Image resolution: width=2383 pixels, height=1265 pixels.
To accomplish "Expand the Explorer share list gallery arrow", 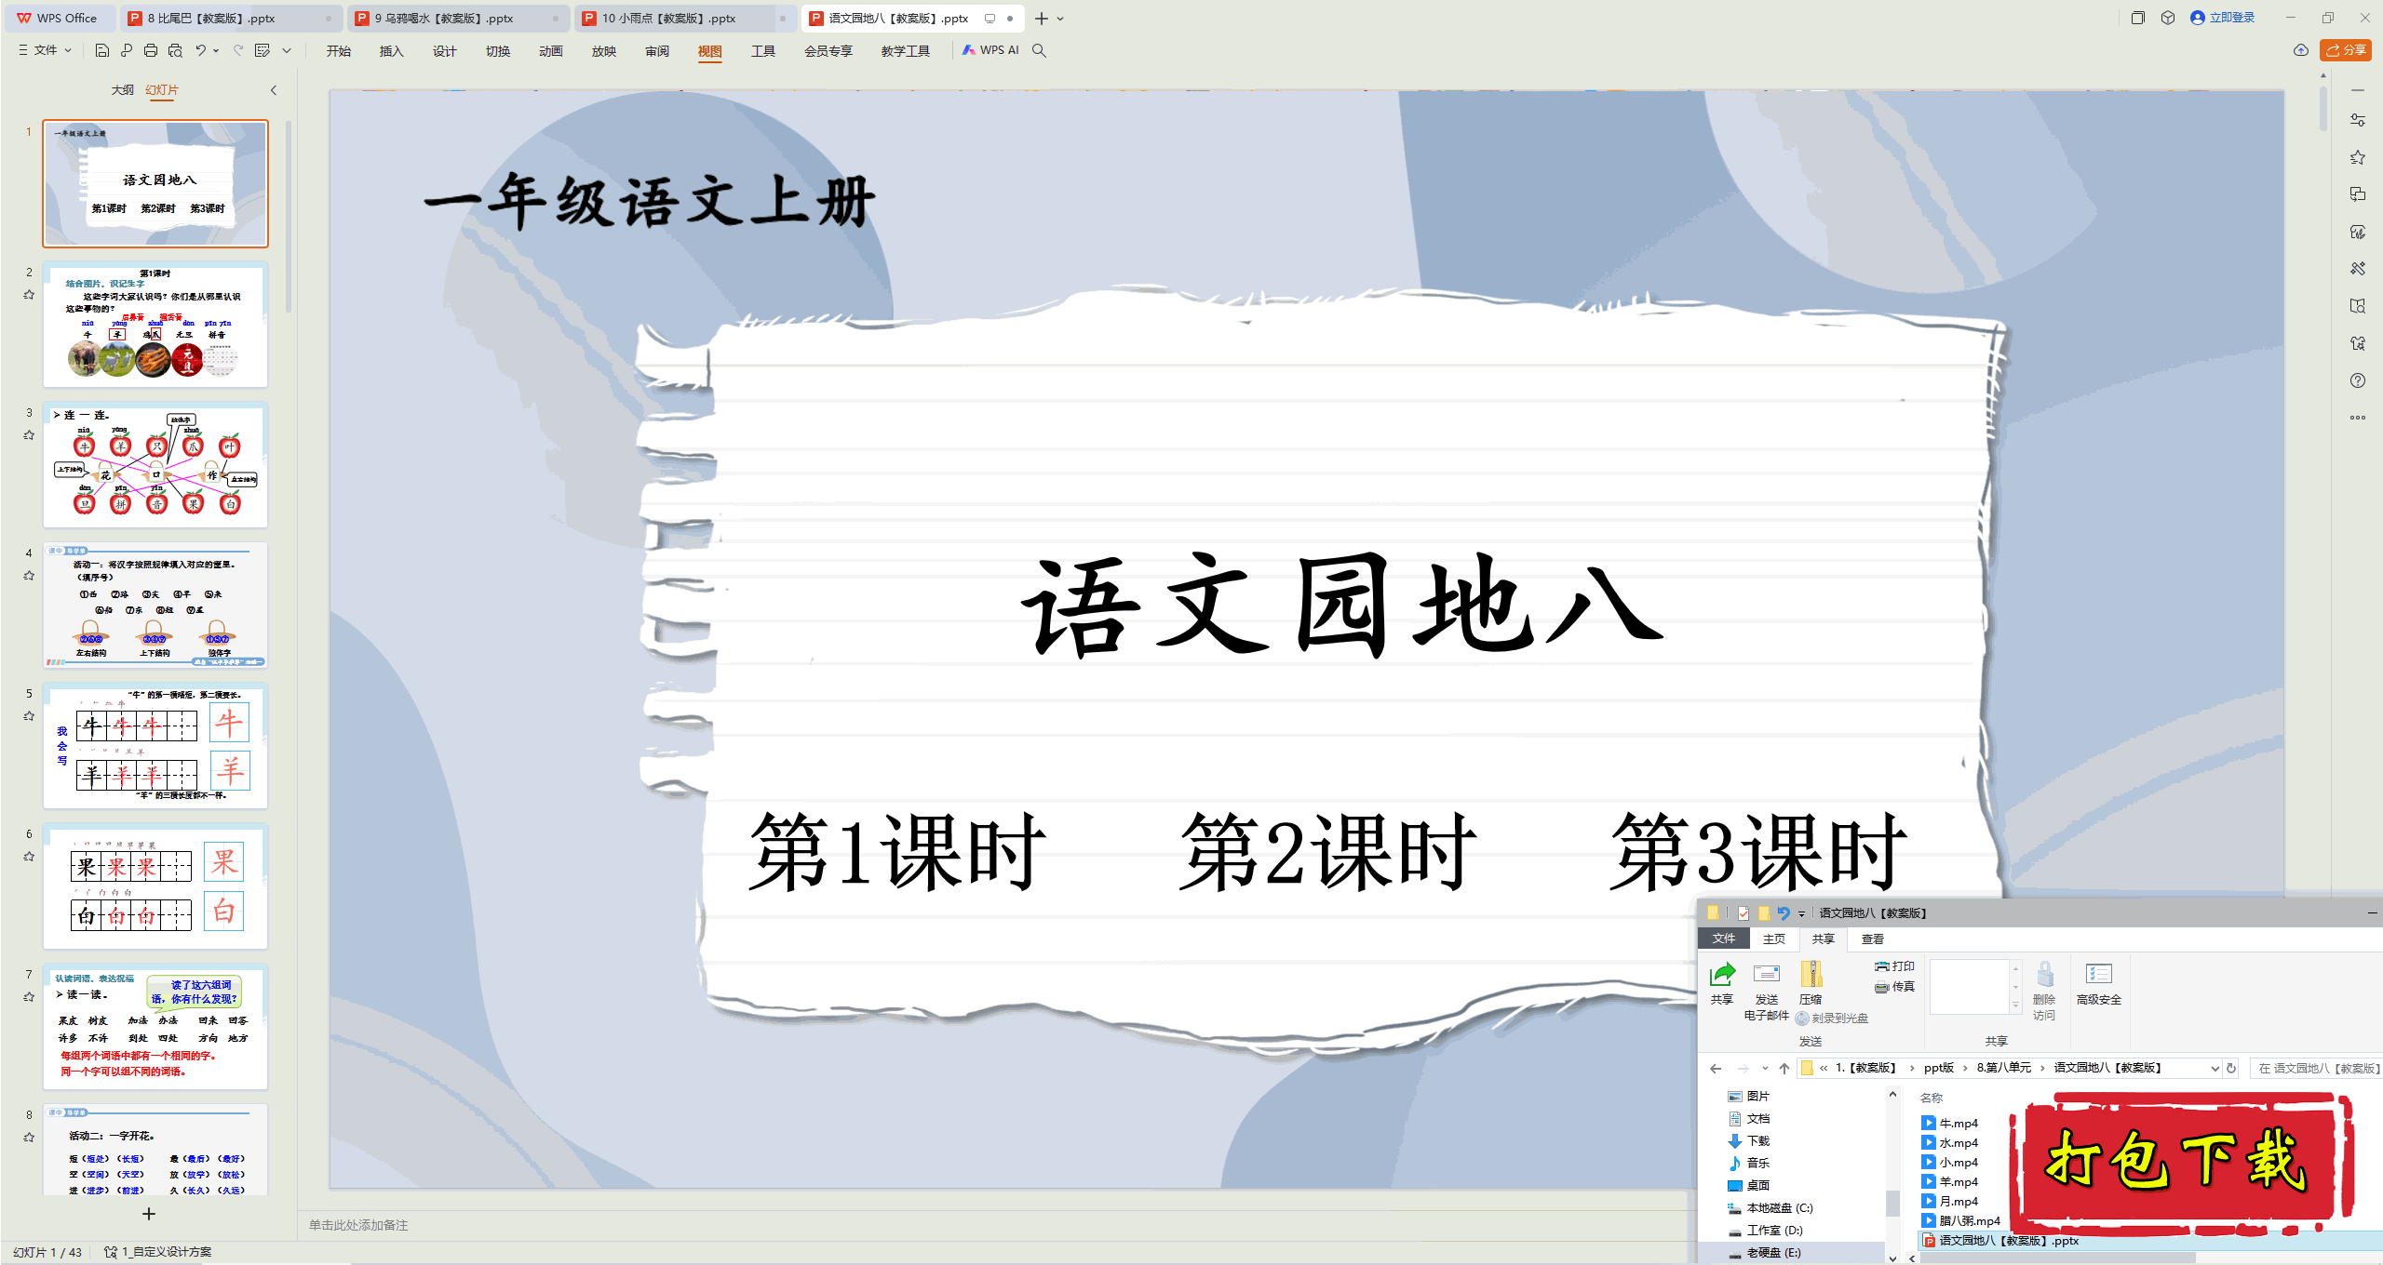I will pyautogui.click(x=2015, y=1005).
